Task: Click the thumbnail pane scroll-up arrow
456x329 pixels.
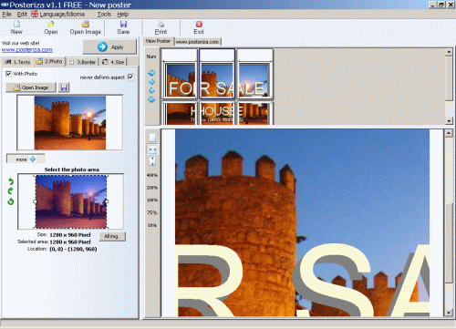Action: 449,52
